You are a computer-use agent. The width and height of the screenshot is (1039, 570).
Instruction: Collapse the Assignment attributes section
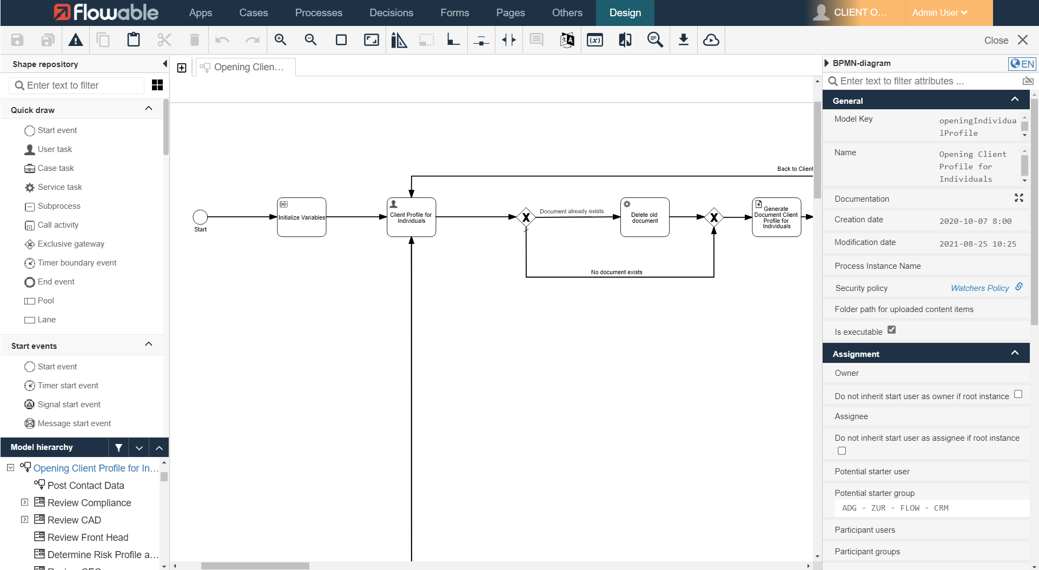pyautogui.click(x=1015, y=353)
